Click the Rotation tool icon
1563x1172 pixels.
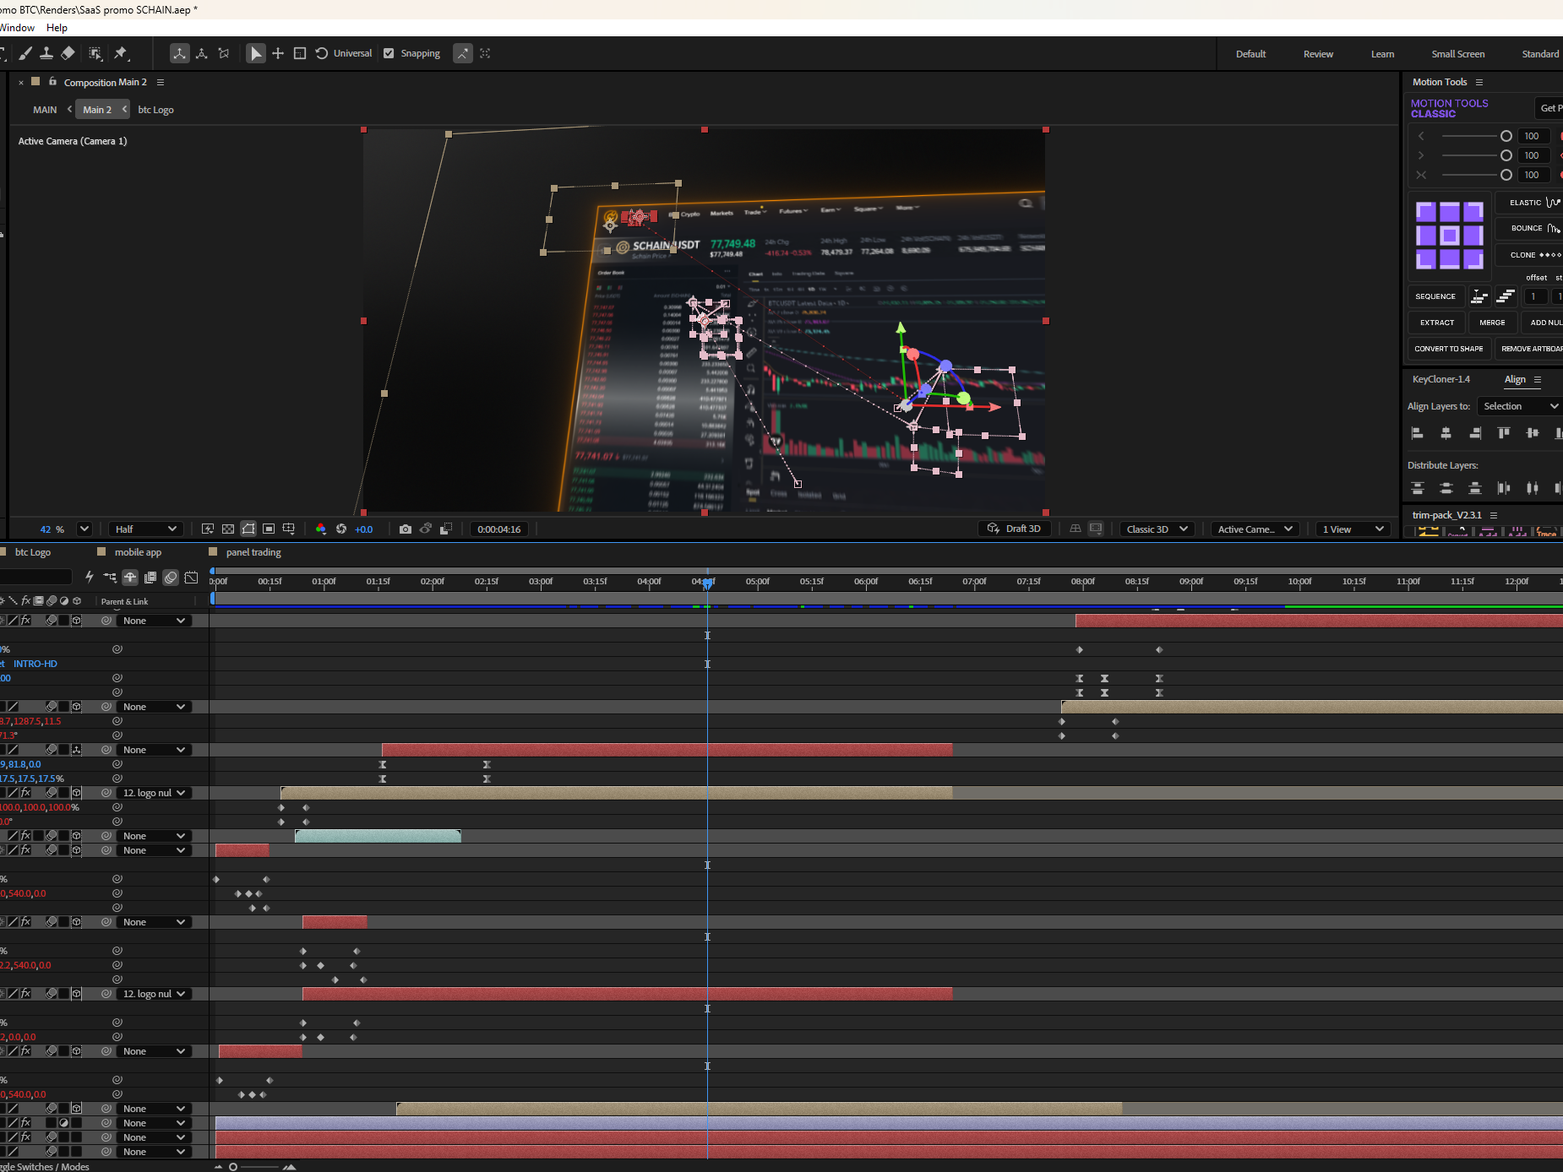322,53
